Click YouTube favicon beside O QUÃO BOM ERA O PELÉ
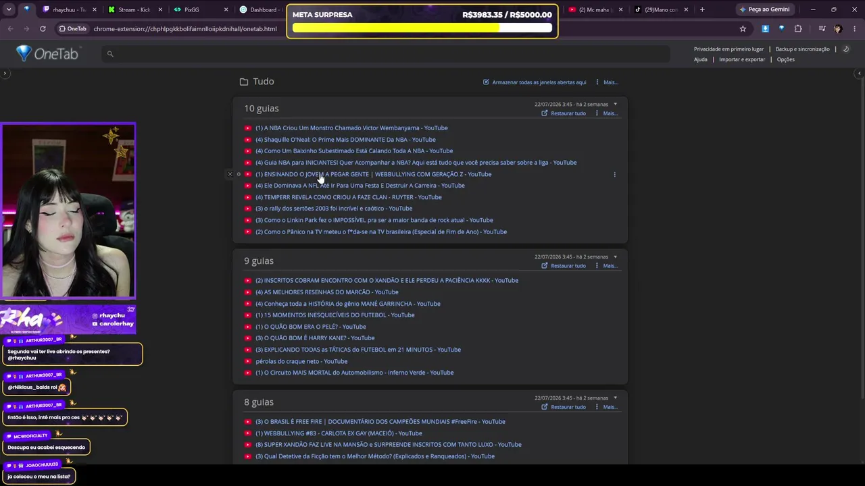The width and height of the screenshot is (865, 486). point(248,327)
